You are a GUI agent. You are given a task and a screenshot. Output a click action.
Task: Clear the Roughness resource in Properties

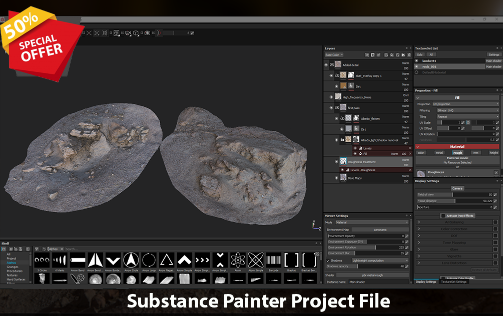pyautogui.click(x=496, y=173)
